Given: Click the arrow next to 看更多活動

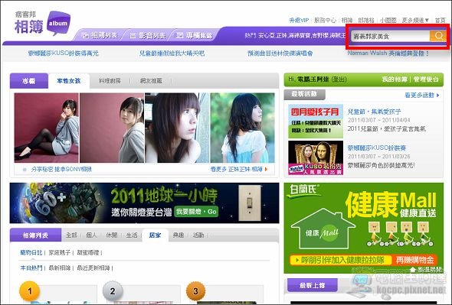Looking at the screenshot, I should pos(438,95).
